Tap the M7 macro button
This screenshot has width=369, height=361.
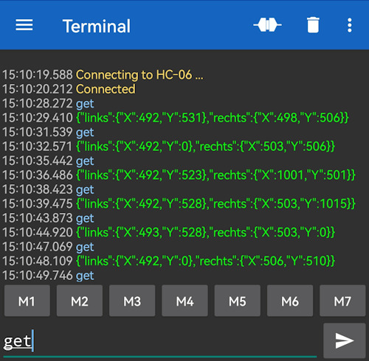[x=342, y=301]
